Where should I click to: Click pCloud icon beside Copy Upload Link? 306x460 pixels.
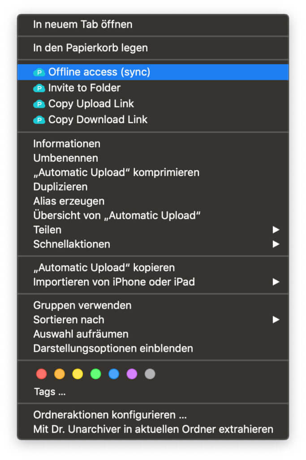click(x=39, y=104)
